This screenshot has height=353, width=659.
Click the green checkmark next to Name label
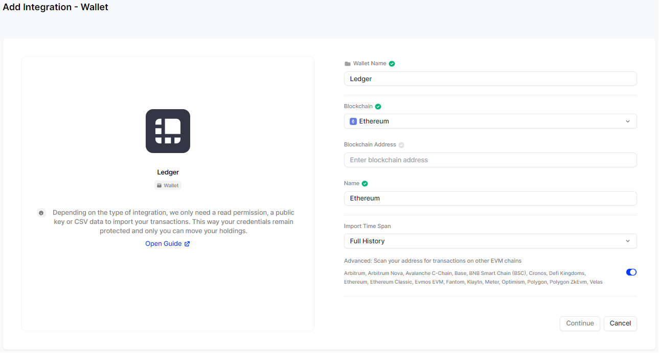coord(365,184)
